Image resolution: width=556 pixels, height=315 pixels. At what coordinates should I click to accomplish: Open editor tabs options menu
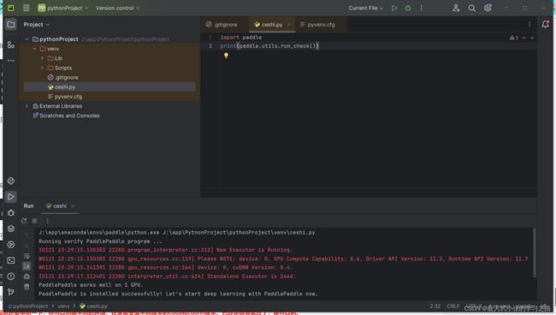coord(529,24)
